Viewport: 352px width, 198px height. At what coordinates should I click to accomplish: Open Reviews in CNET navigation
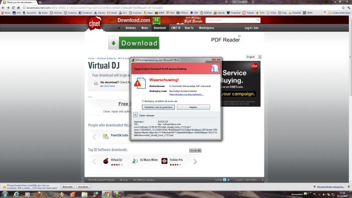[131, 28]
